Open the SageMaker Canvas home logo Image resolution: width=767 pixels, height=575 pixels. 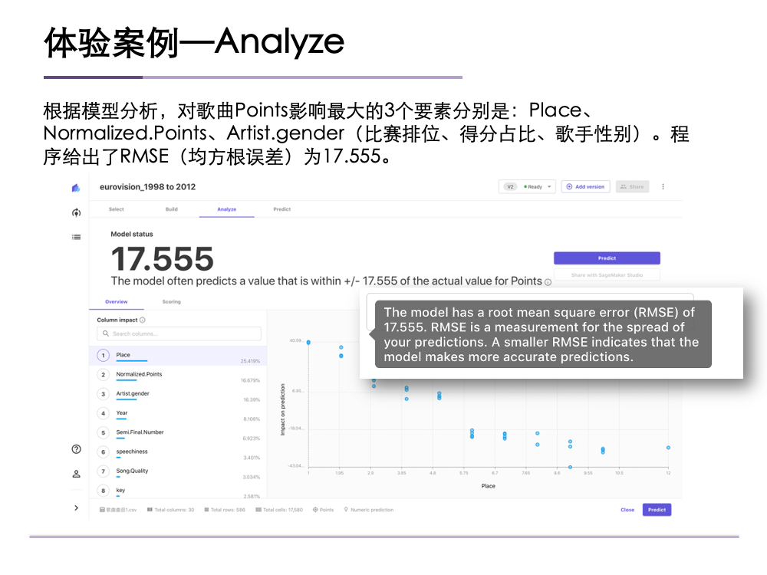pos(77,187)
